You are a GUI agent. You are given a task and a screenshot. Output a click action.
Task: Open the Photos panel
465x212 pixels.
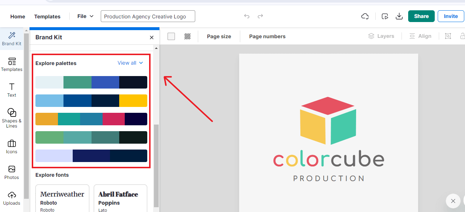(x=11, y=172)
